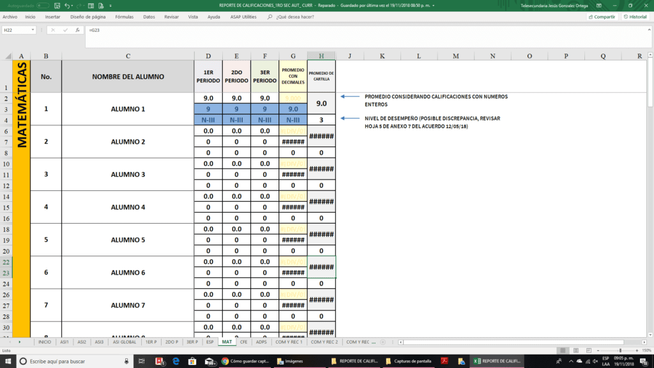Expand hidden sheet tabs with the ellipsis
654x368 pixels.
pyautogui.click(x=374, y=342)
